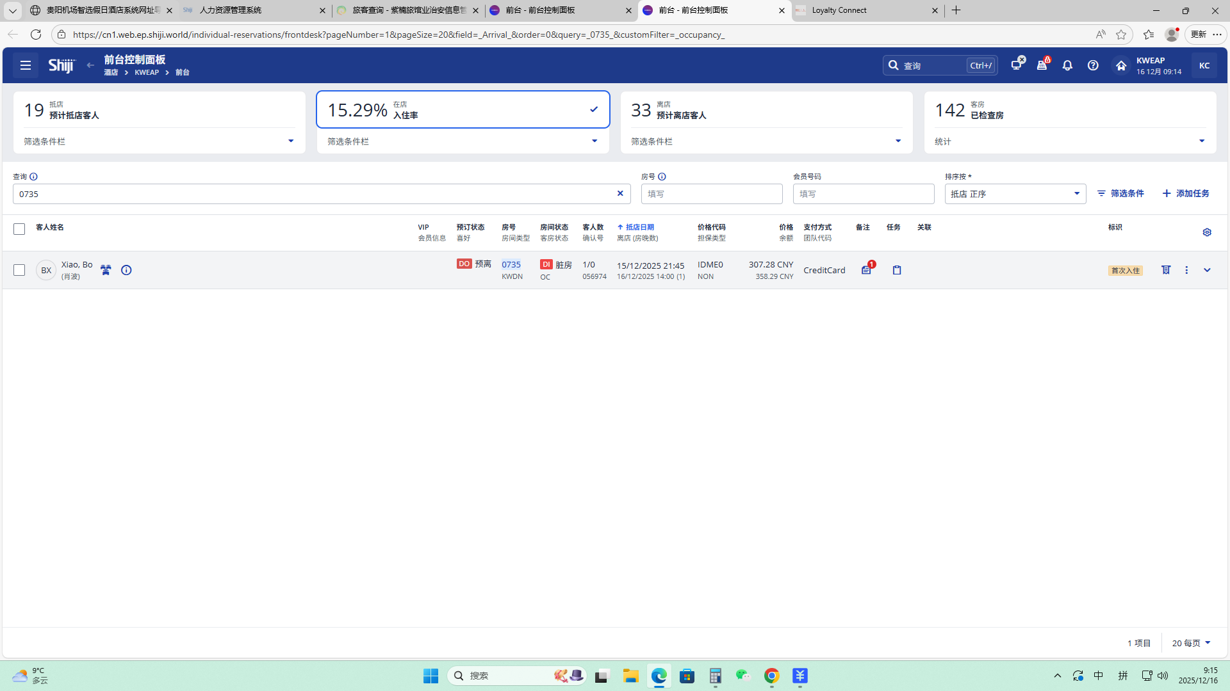Click the home icon beside KWEAP
1230x691 pixels.
pyautogui.click(x=1121, y=65)
